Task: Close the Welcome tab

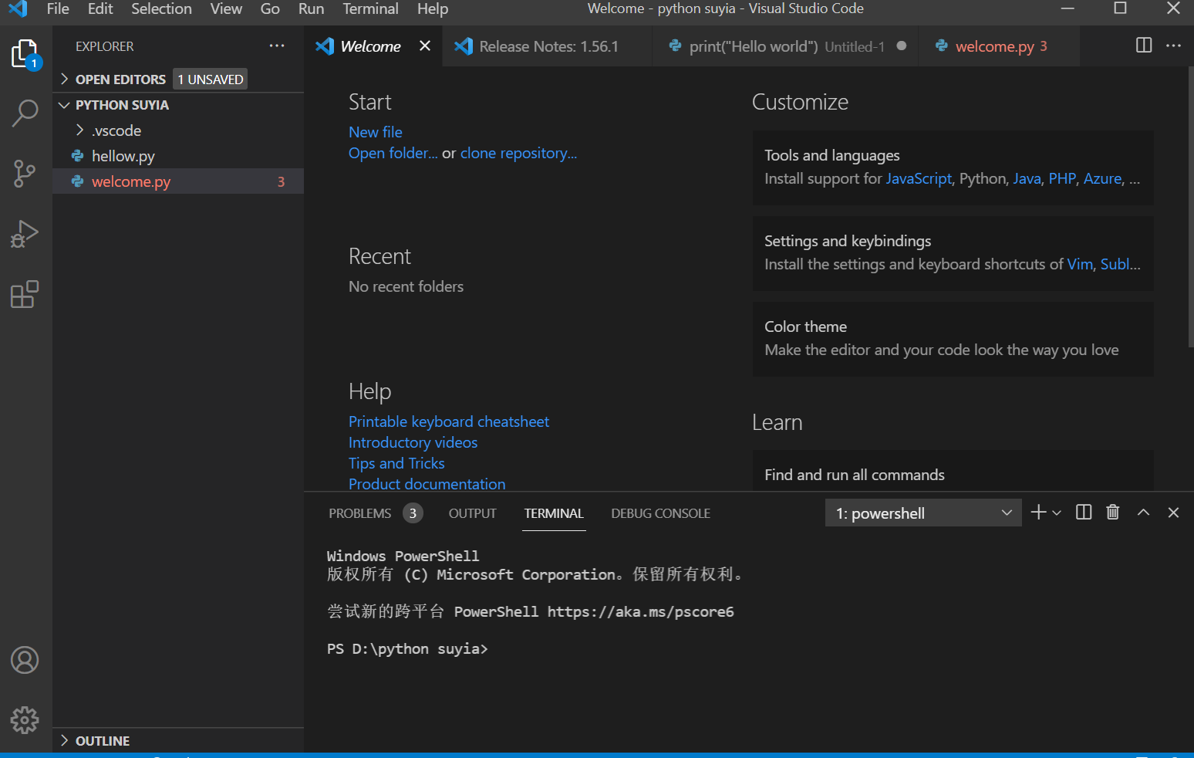Action: pos(425,46)
